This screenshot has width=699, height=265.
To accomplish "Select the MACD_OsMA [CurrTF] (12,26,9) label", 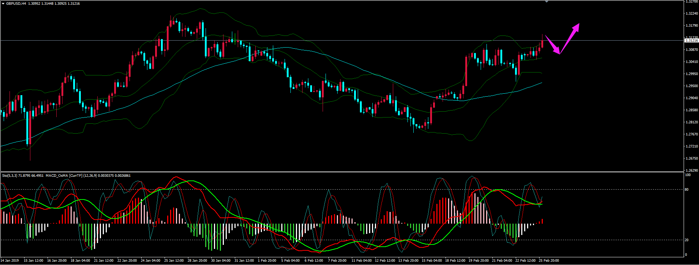I will (71, 176).
